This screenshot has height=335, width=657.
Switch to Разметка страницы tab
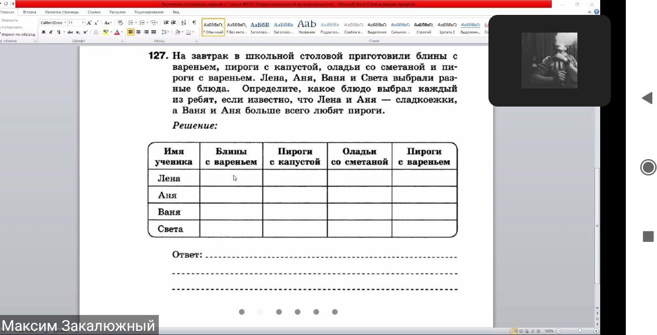(x=62, y=12)
